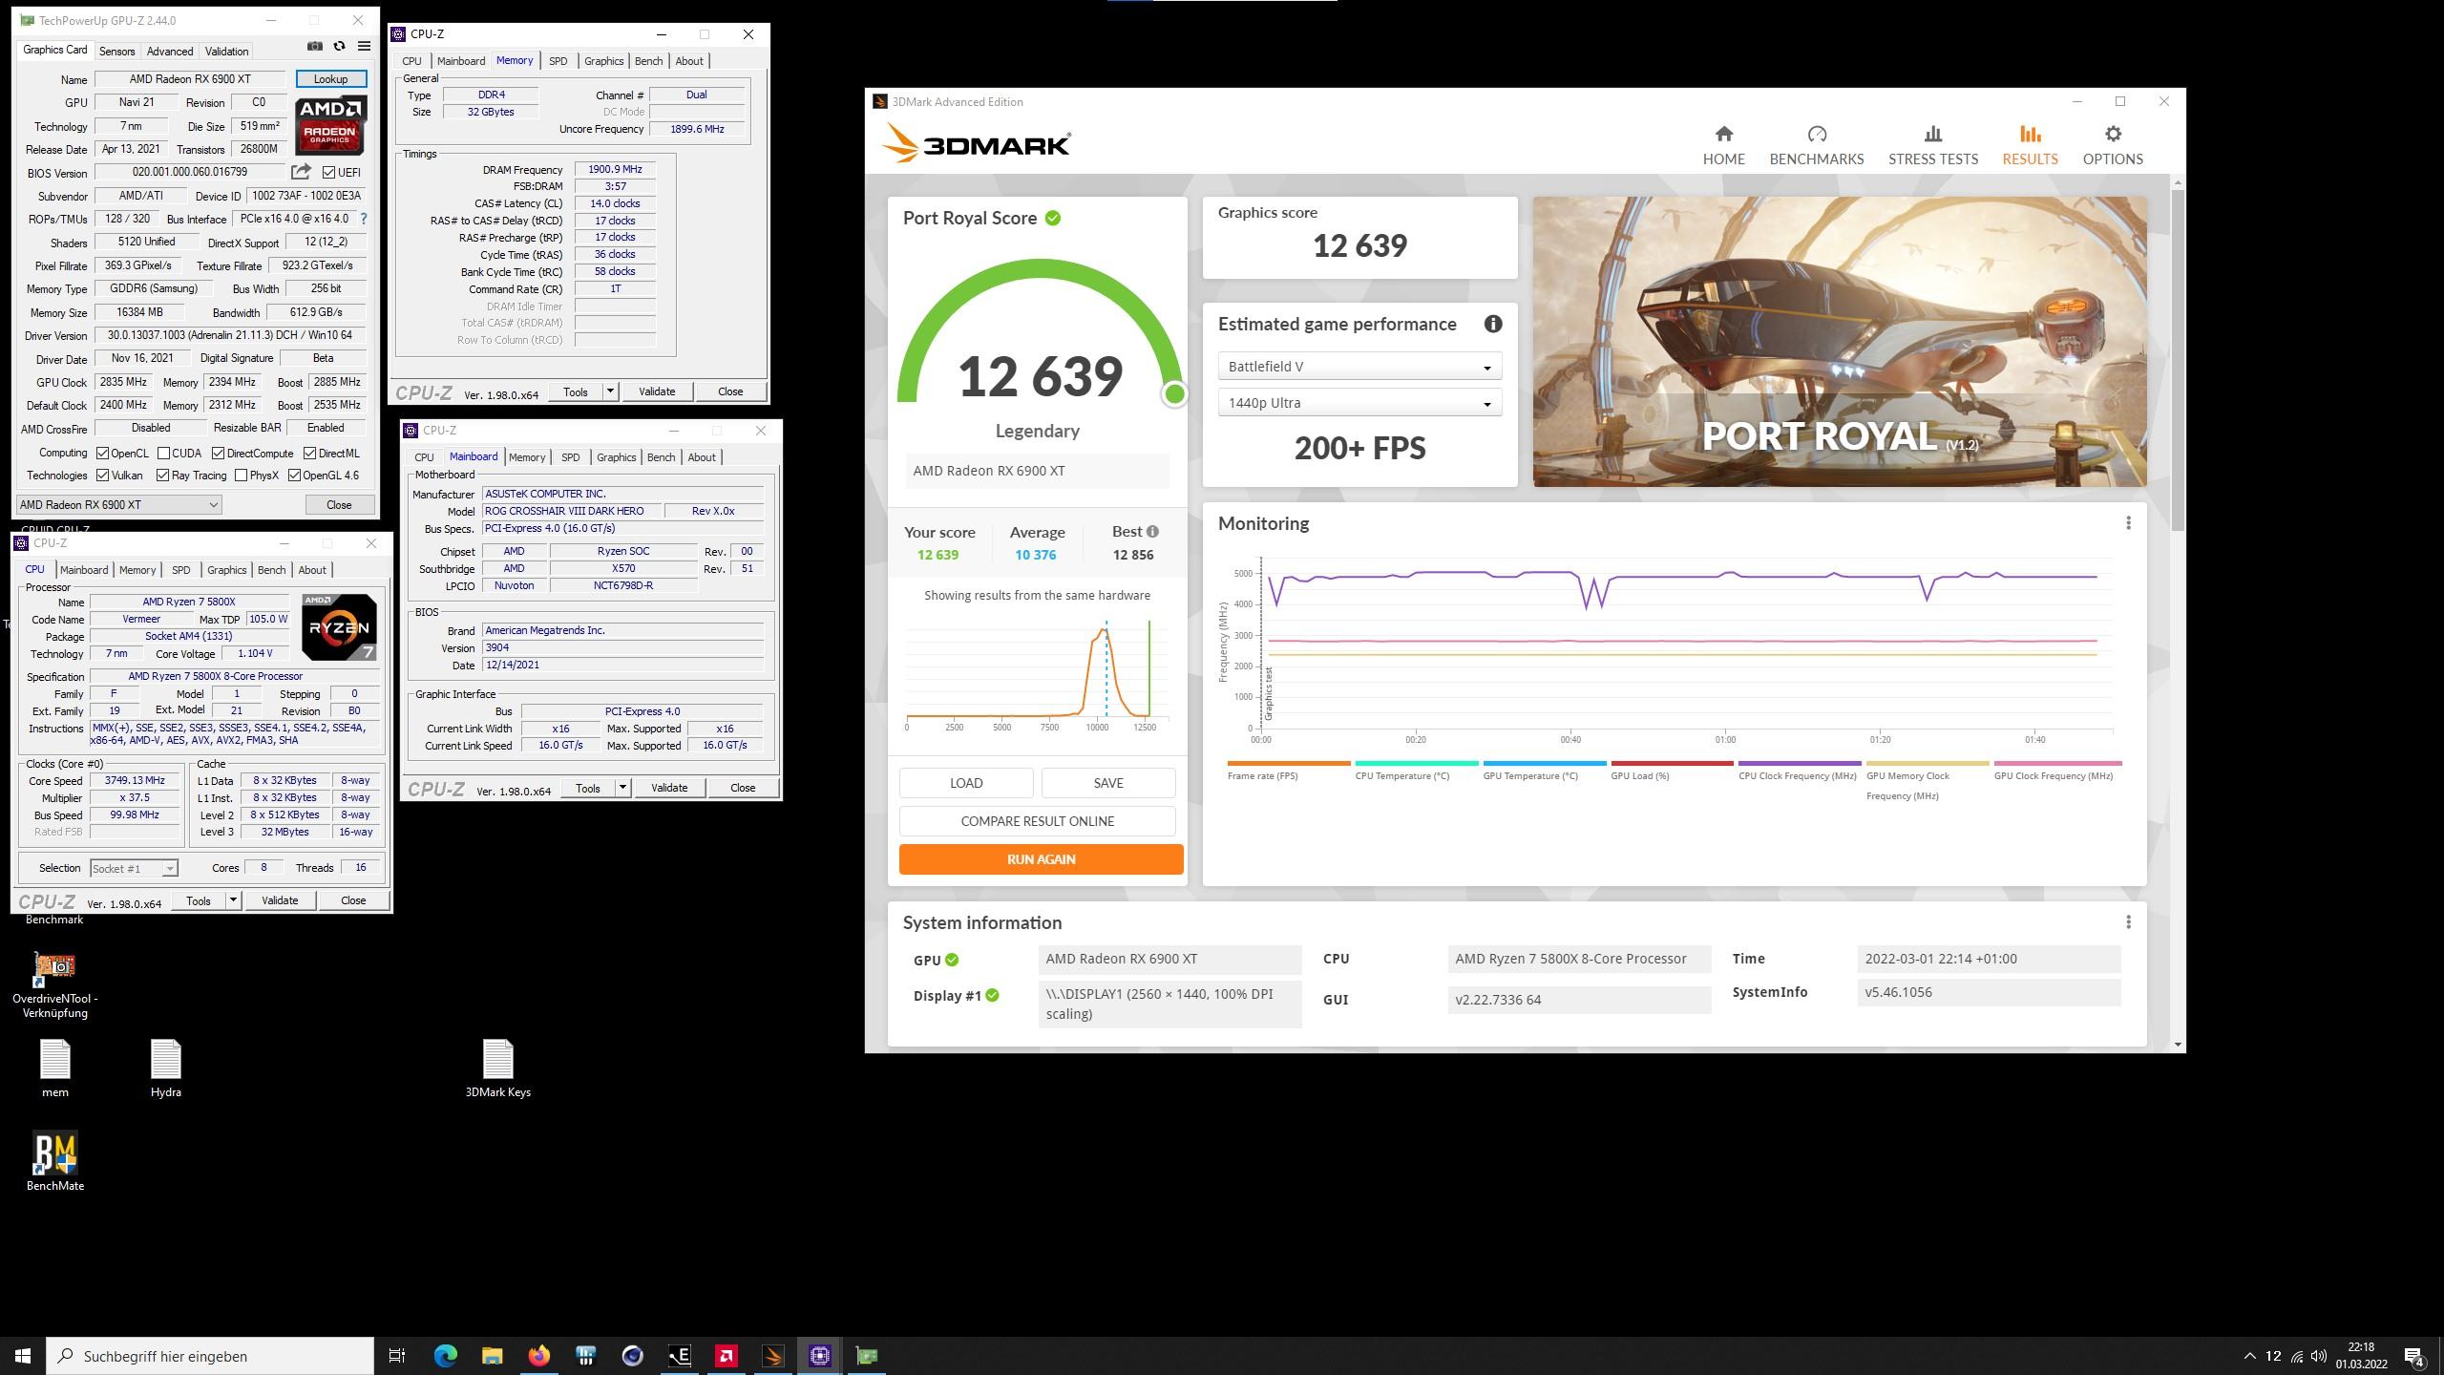Click the Windows taskbar search box
Screen dimensions: 2444x1375
pos(210,1356)
